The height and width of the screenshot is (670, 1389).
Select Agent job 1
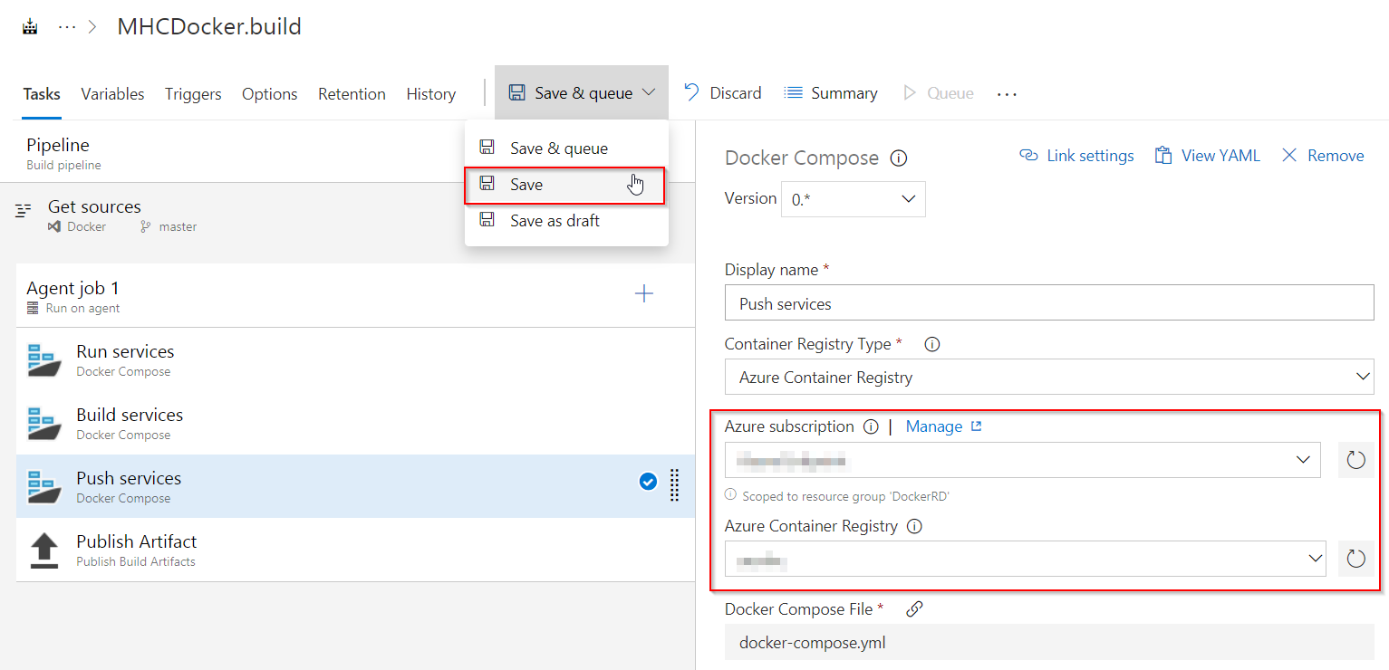pyautogui.click(x=355, y=295)
